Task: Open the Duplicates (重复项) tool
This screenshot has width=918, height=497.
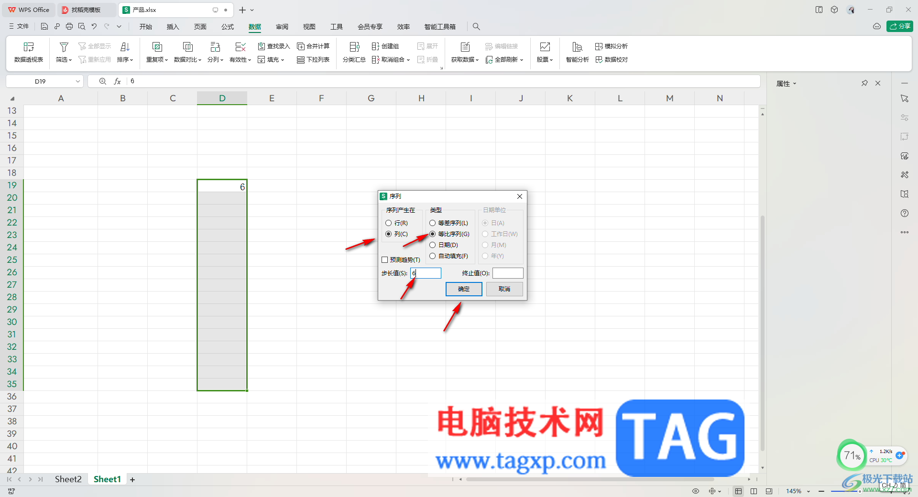Action: [x=157, y=52]
